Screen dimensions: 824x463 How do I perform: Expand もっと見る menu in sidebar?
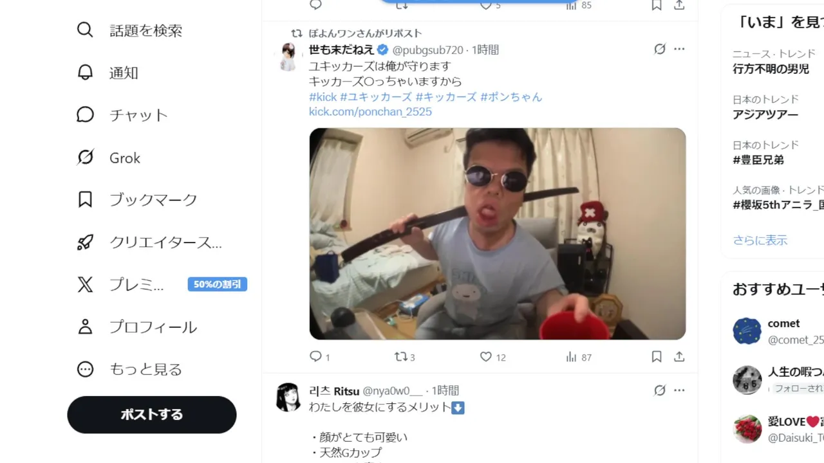[x=129, y=370]
